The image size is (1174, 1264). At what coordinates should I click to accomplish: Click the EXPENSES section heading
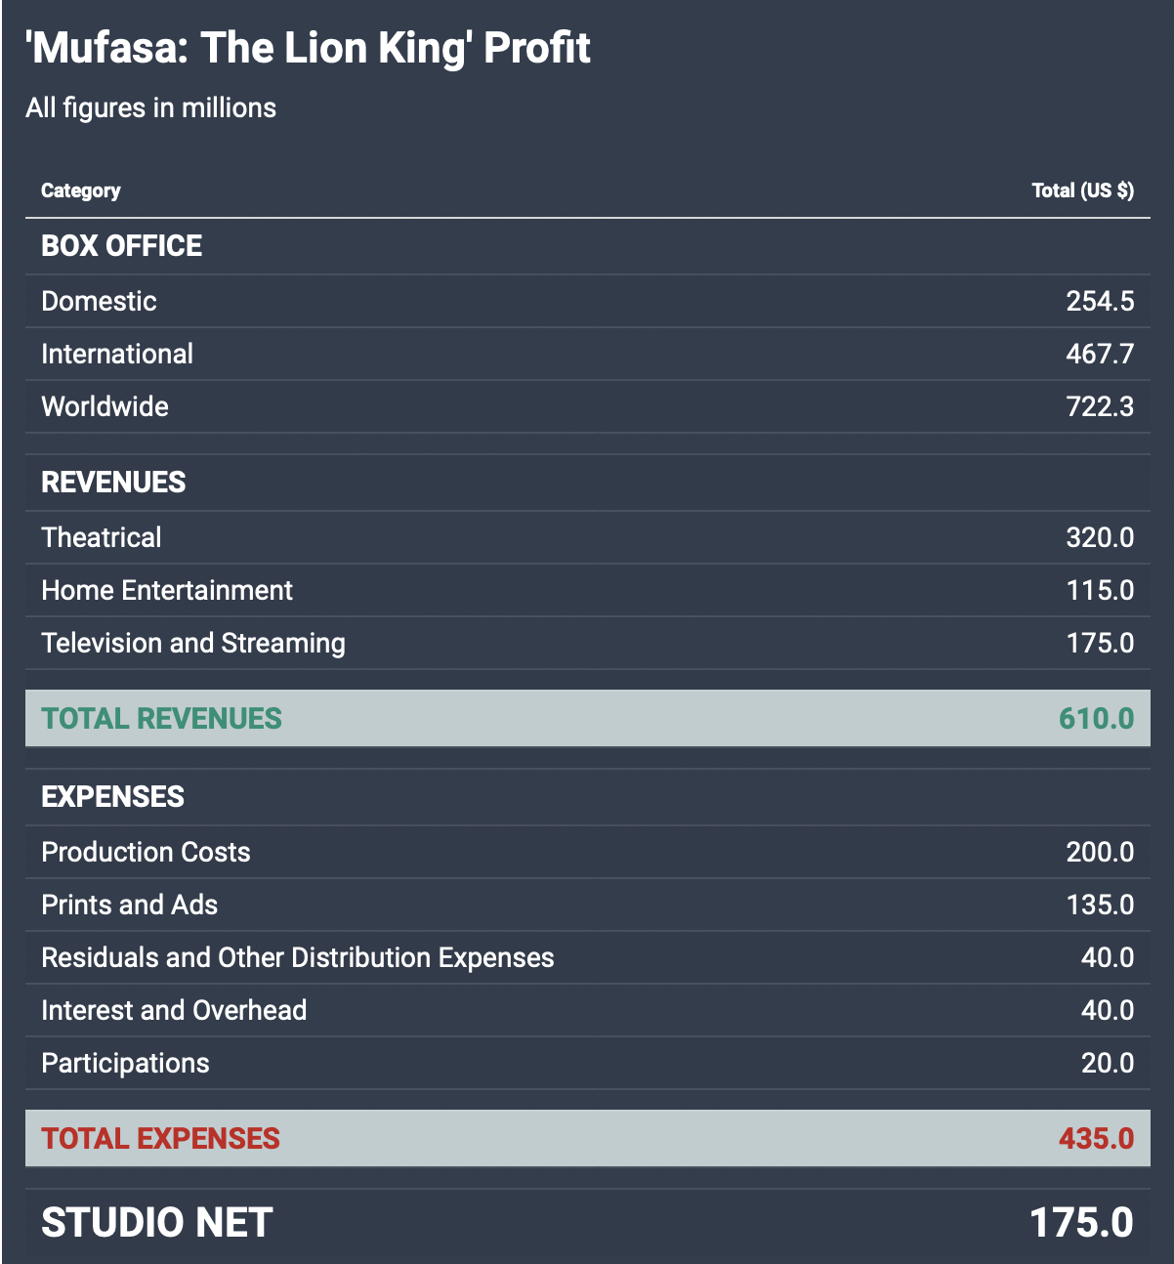coord(112,797)
